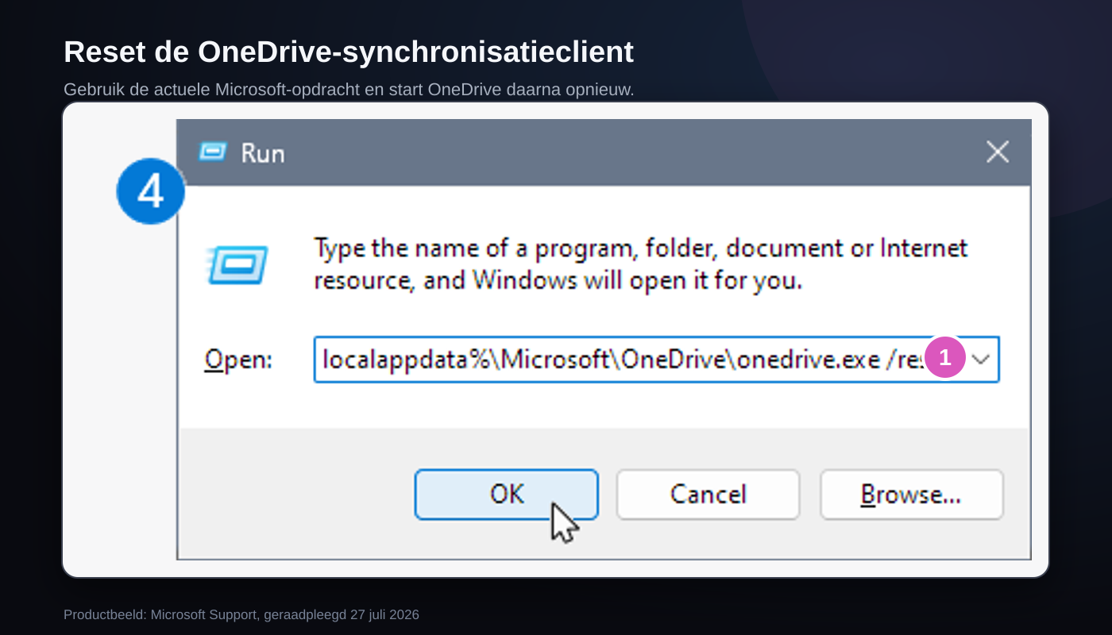This screenshot has width=1112, height=635.
Task: Close the Run dialog window
Action: click(x=997, y=152)
